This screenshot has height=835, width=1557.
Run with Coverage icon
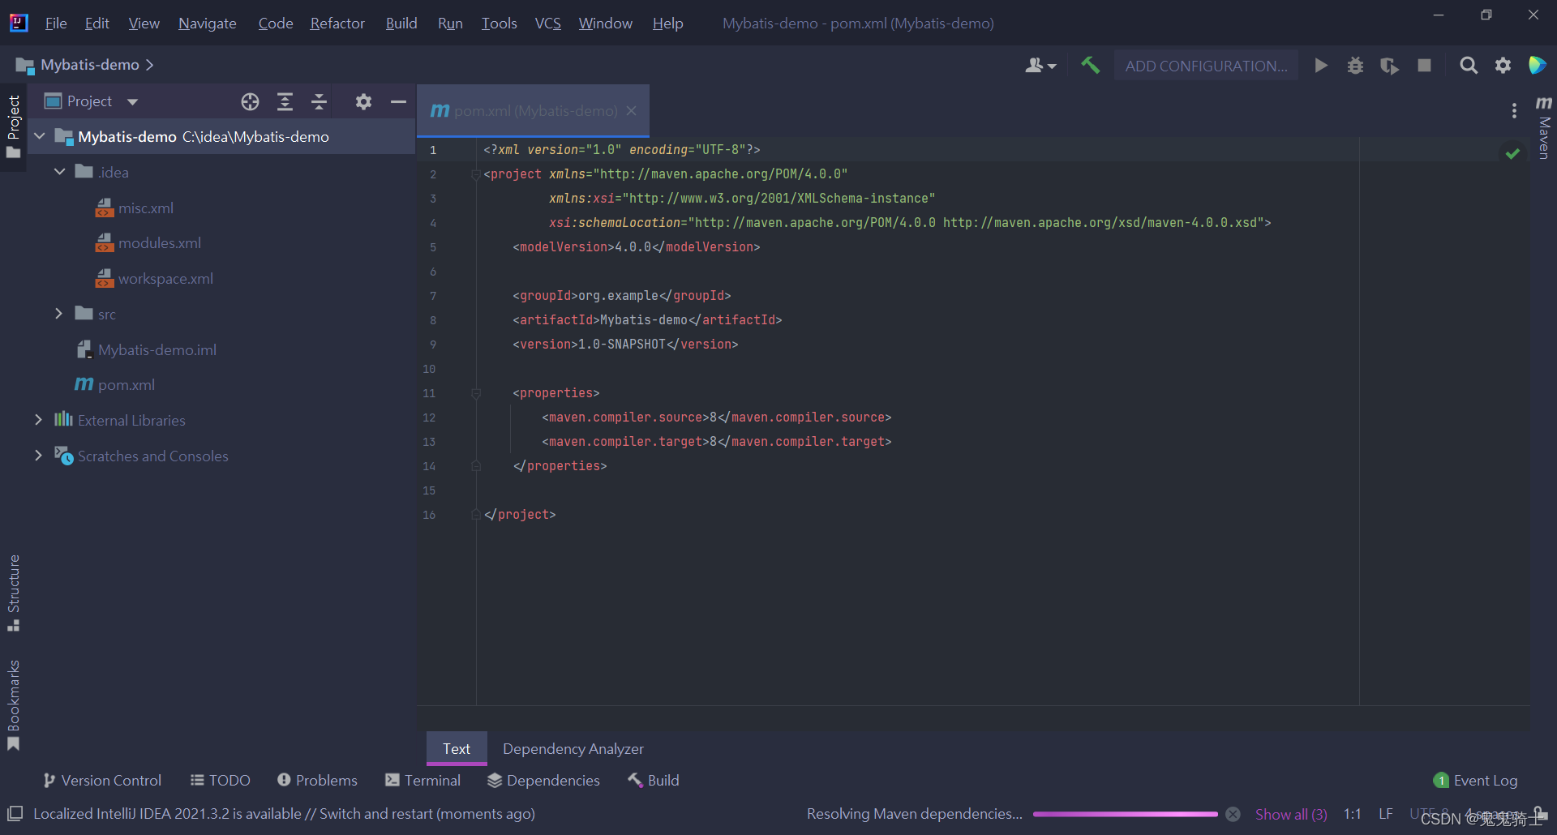pyautogui.click(x=1389, y=66)
